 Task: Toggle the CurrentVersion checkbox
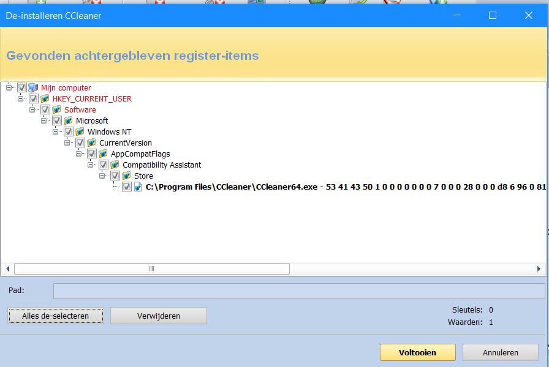tap(80, 143)
